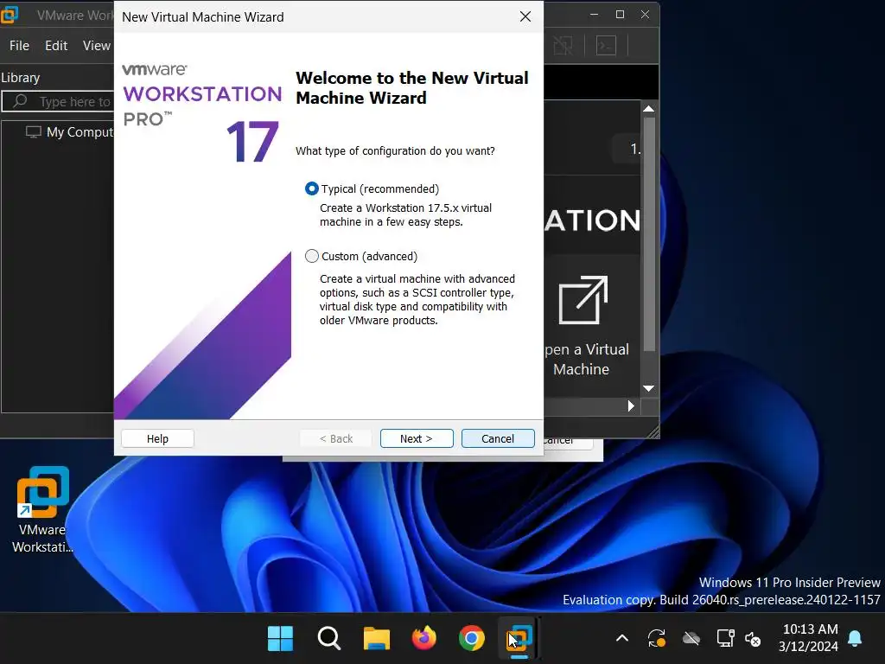Click the disabled unity mode toolbar icon
This screenshot has width=885, height=664.
(563, 46)
